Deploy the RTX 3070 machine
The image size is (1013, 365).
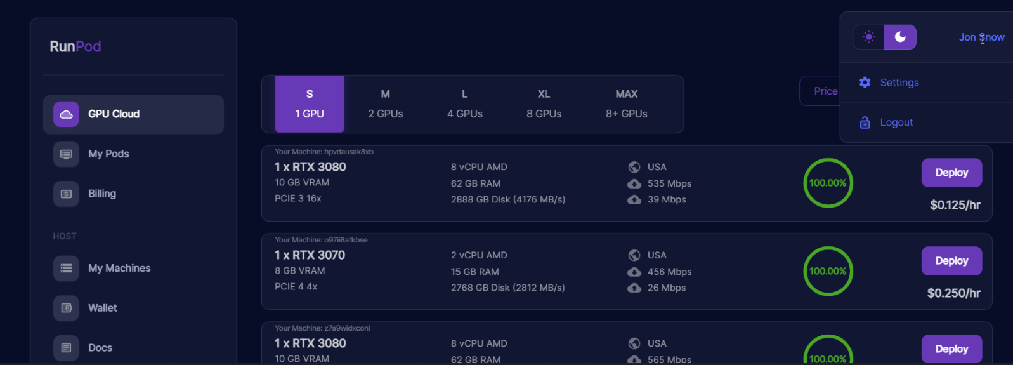(951, 261)
